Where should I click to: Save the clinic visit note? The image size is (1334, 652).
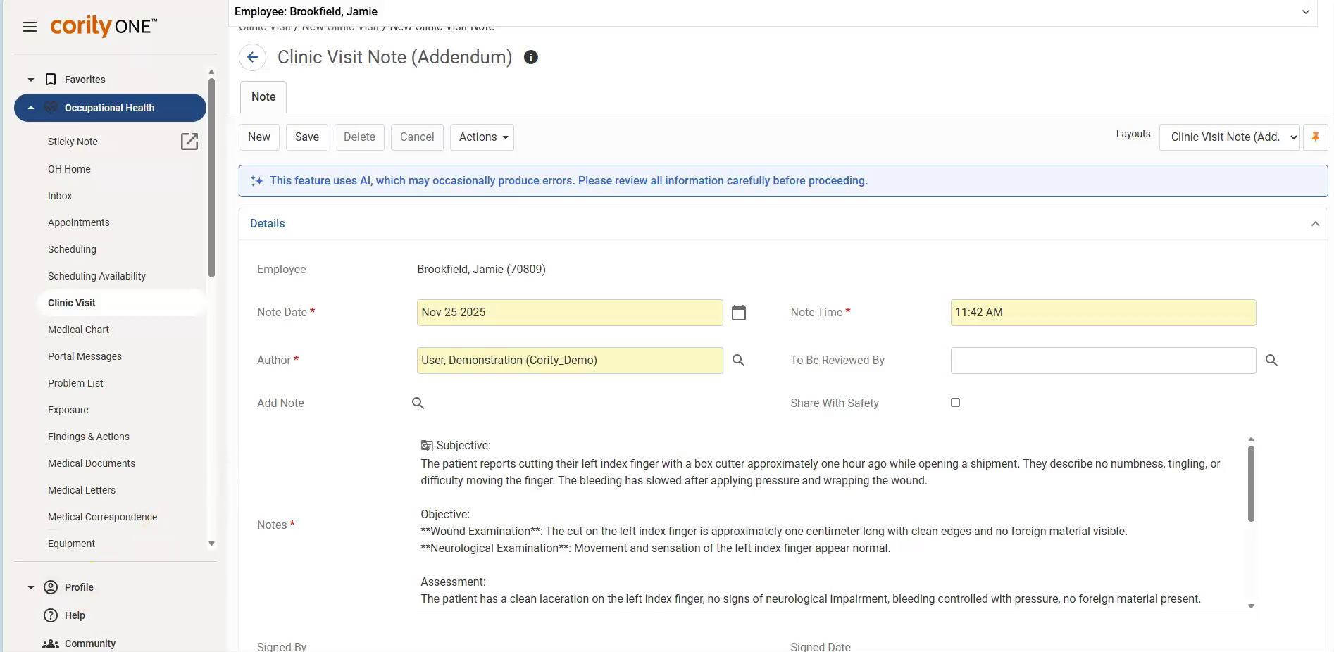point(306,137)
